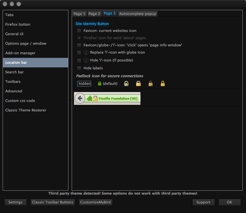Select the green default padlock icon
Image resolution: width=246 pixels, height=213 pixels.
99,83
